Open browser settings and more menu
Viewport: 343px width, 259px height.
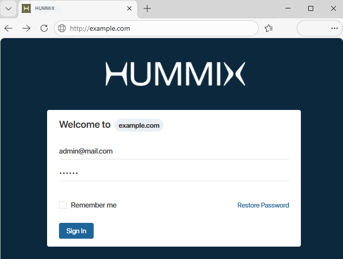[334, 28]
